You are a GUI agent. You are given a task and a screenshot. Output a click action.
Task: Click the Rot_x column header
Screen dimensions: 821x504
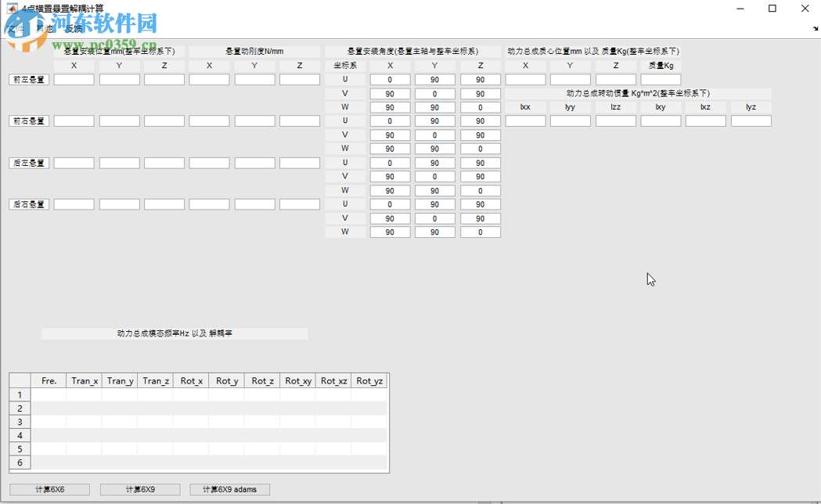[191, 381]
